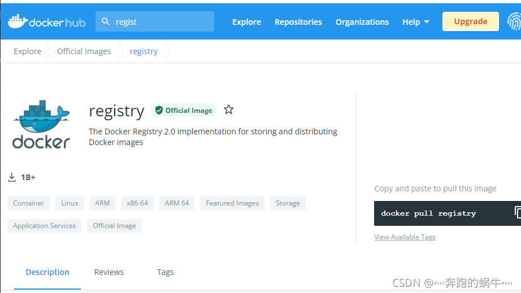The height and width of the screenshot is (293, 521).
Task: Click the search magnifier icon
Action: 105,21
